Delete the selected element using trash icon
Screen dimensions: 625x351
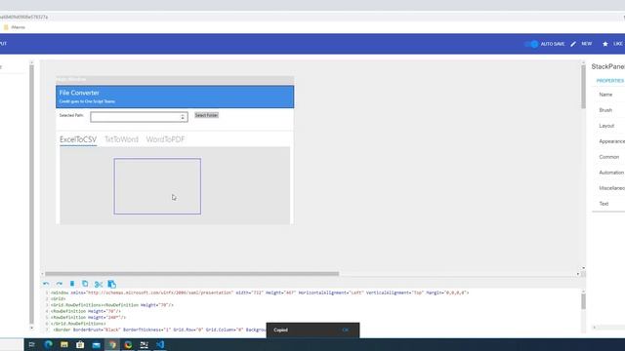click(72, 284)
